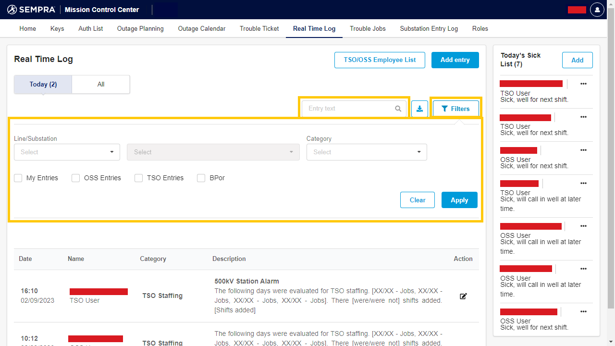Open the fourth sick list entry's ellipsis menu
Screen dimensions: 615x346
coord(583,183)
